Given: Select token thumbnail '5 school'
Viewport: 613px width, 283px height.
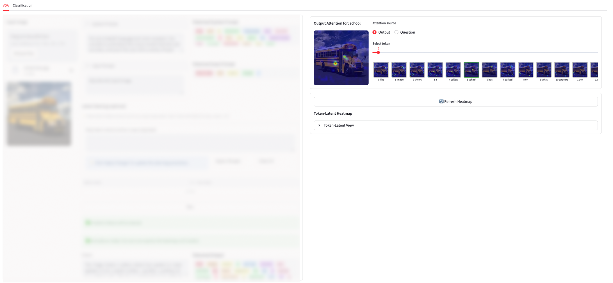Looking at the screenshot, I should point(471,69).
